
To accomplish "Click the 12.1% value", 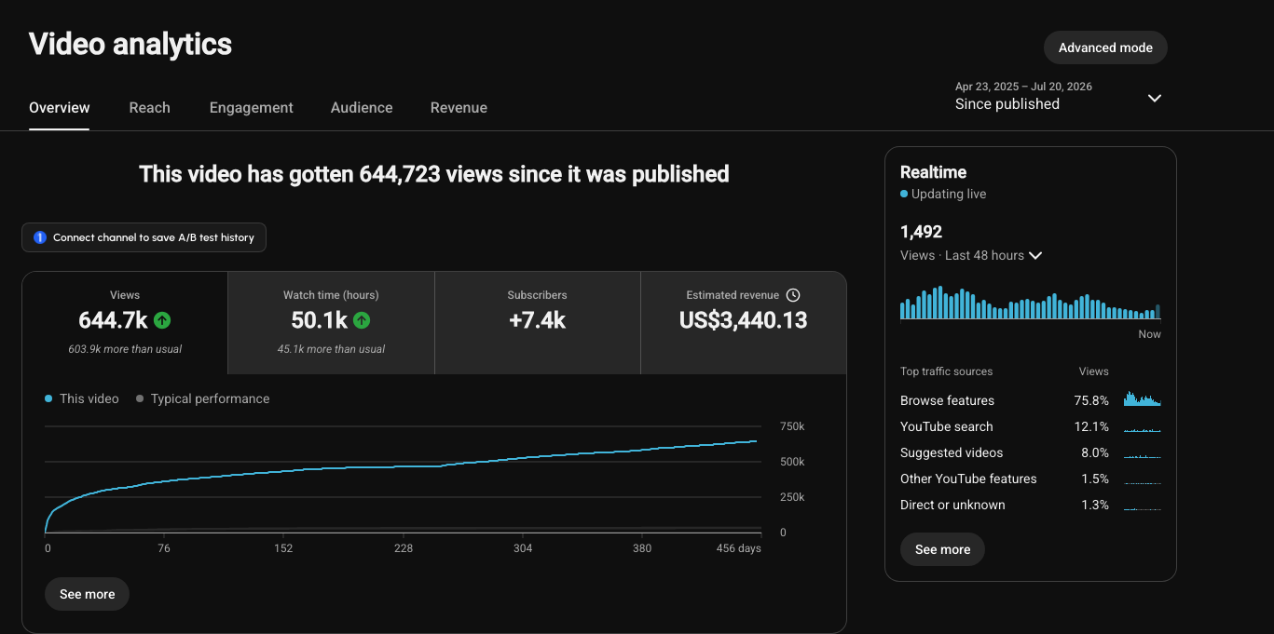I will pos(1091,426).
